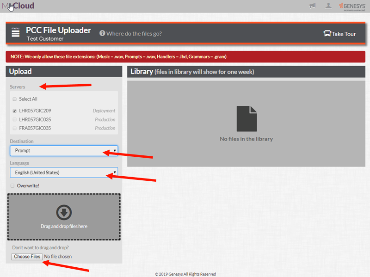Open the Destination dropdown showing Prompt

tap(64, 151)
